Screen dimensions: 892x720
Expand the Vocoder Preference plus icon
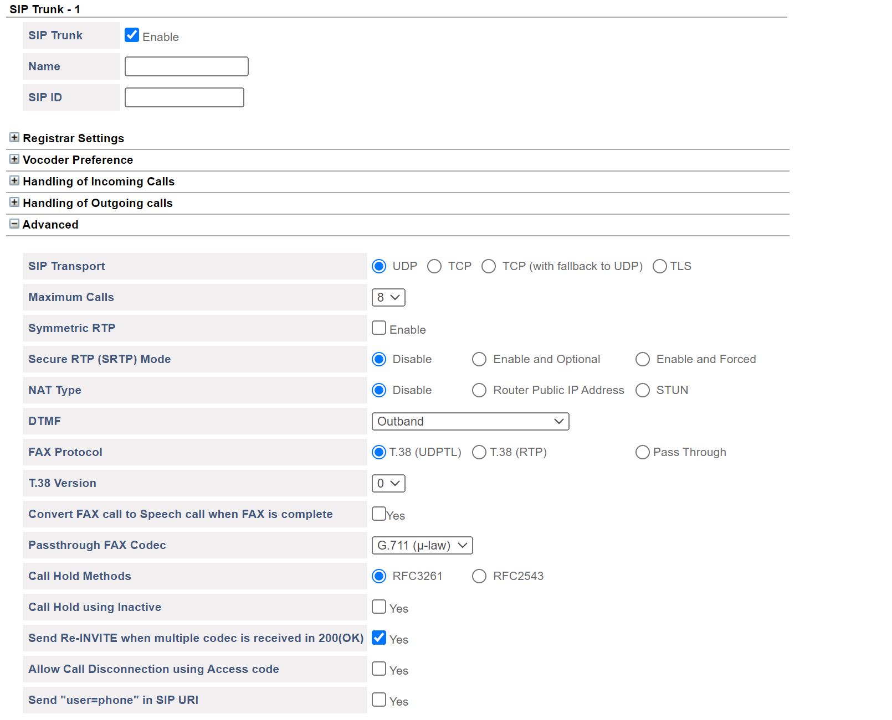click(14, 159)
